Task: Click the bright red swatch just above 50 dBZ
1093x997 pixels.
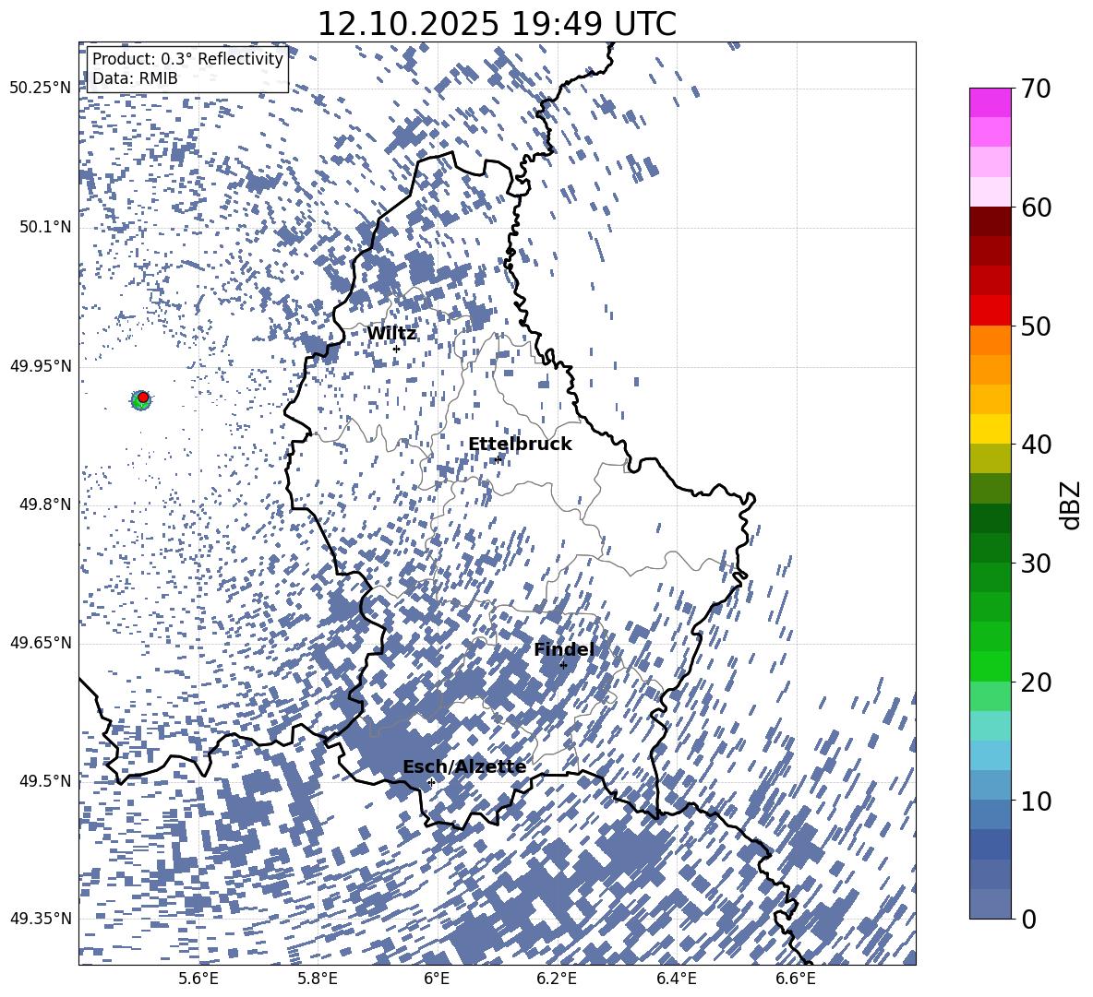Action: [x=990, y=311]
